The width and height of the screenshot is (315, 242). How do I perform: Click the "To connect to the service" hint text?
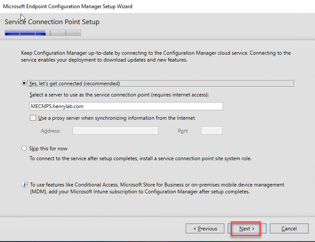[x=140, y=158]
